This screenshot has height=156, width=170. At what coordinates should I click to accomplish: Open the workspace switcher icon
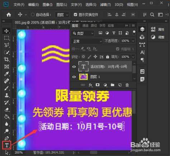click(x=160, y=15)
